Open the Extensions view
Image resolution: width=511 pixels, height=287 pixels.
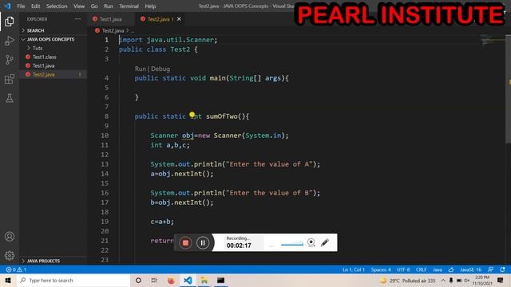(10, 79)
